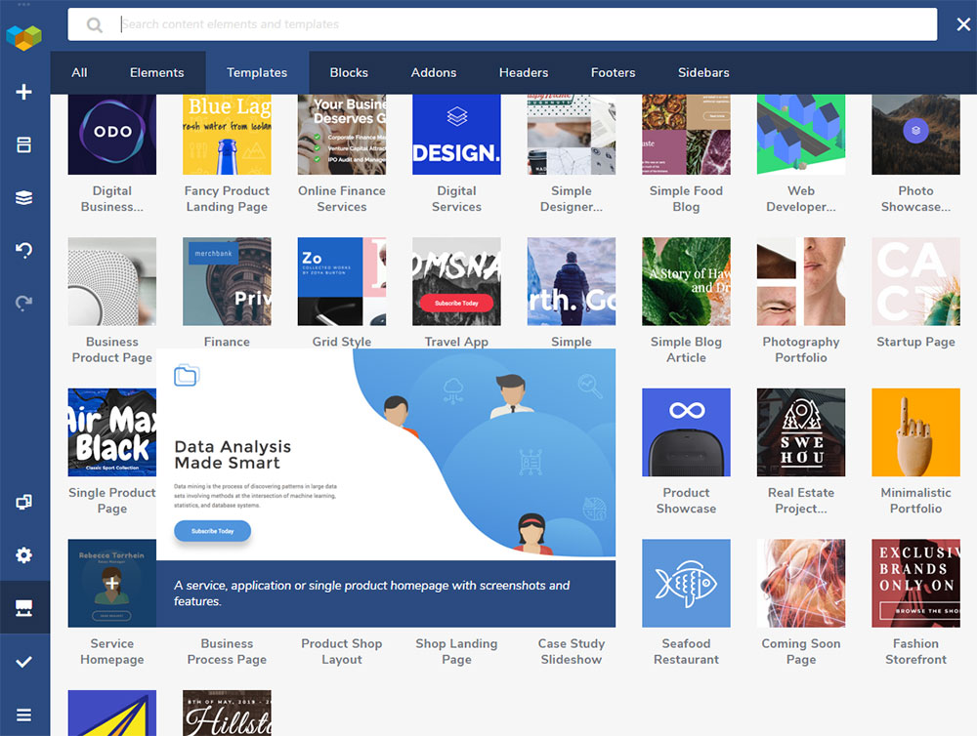This screenshot has height=736, width=977.
Task: Open the Add Template sidebar icon
Action: [23, 144]
